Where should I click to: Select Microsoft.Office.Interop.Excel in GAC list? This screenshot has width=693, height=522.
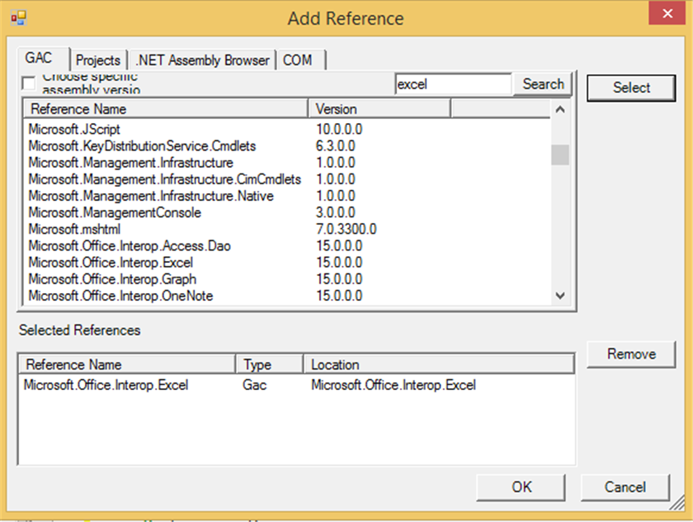[x=110, y=263]
